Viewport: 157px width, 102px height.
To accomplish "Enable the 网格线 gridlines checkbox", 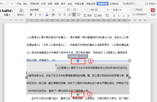I will (134, 10).
